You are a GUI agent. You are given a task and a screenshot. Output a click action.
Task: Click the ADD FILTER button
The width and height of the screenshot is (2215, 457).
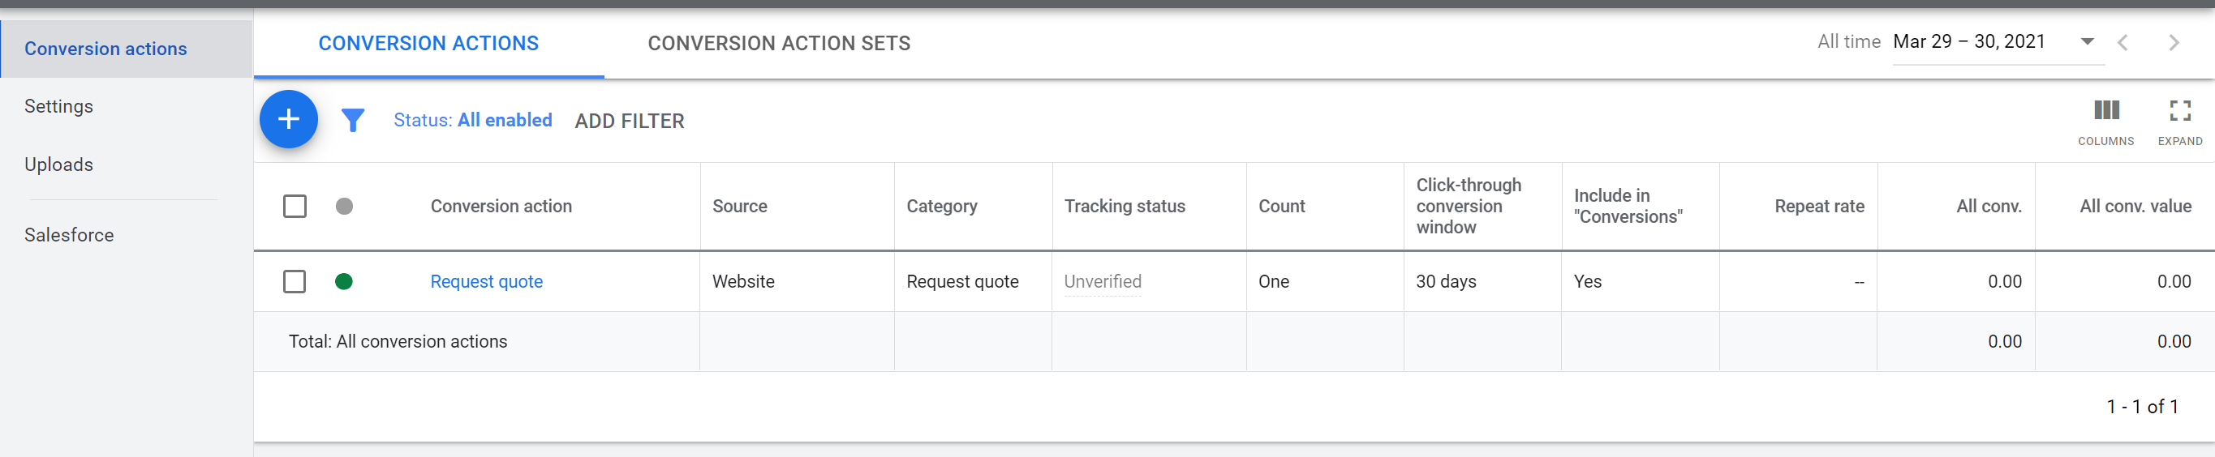630,121
